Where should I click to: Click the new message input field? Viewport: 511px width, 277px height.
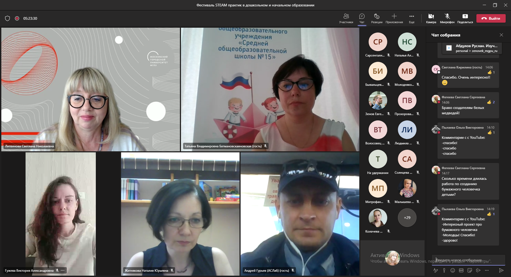(x=468, y=260)
